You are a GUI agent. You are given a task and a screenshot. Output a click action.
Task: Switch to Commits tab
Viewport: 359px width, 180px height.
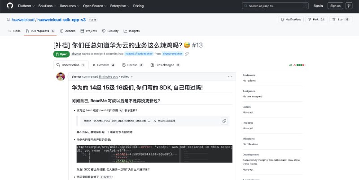pyautogui.click(x=103, y=65)
